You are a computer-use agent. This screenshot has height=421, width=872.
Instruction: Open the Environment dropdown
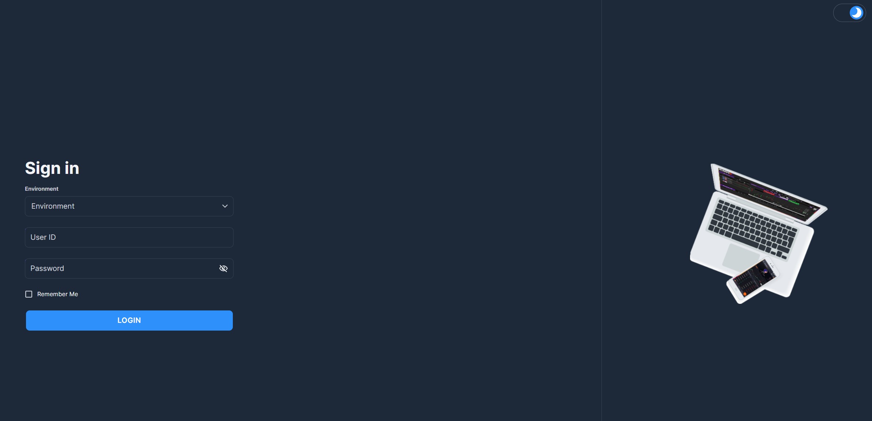point(129,206)
